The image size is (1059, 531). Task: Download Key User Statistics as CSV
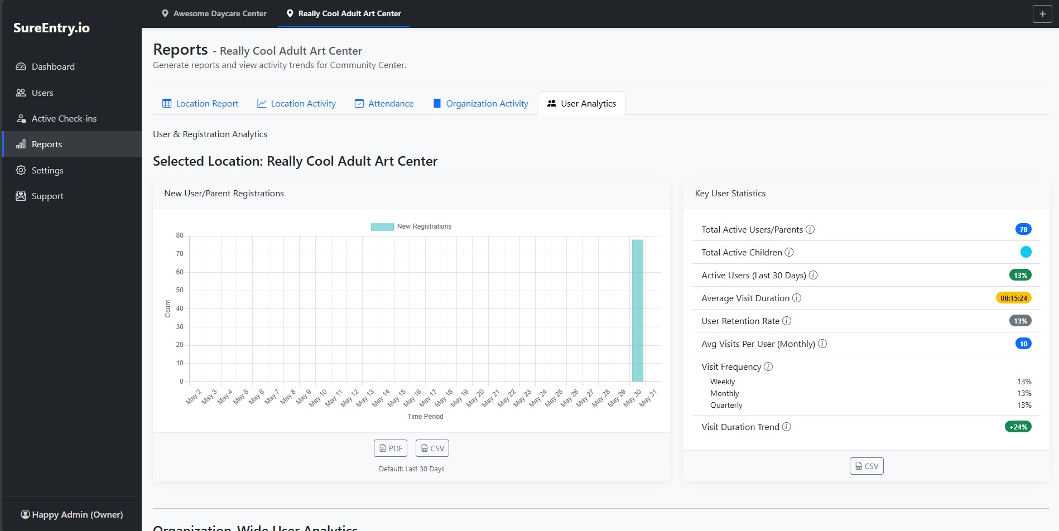pos(866,466)
